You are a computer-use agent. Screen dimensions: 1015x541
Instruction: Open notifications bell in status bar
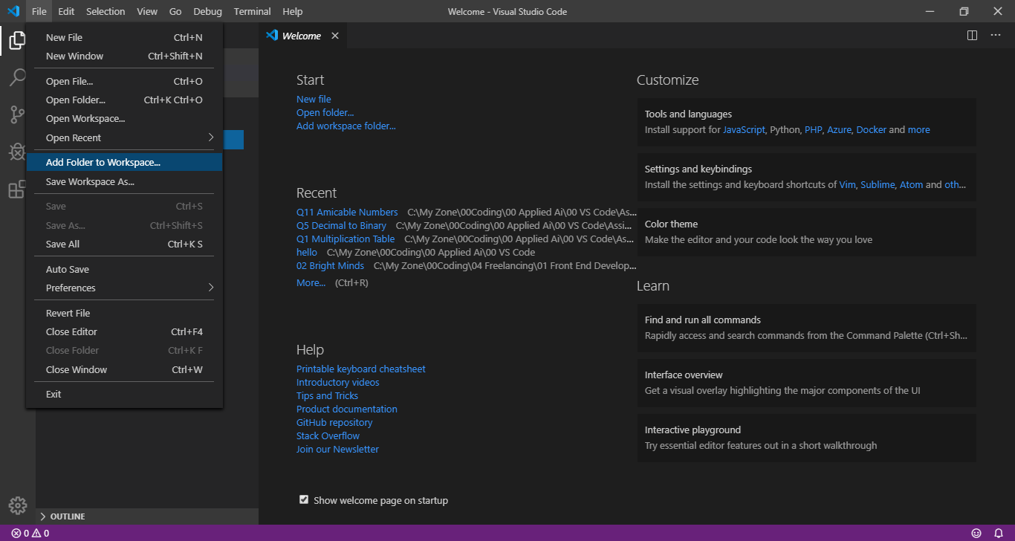[999, 533]
